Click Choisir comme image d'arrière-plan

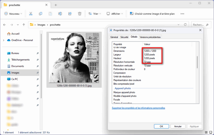(x=152, y=14)
